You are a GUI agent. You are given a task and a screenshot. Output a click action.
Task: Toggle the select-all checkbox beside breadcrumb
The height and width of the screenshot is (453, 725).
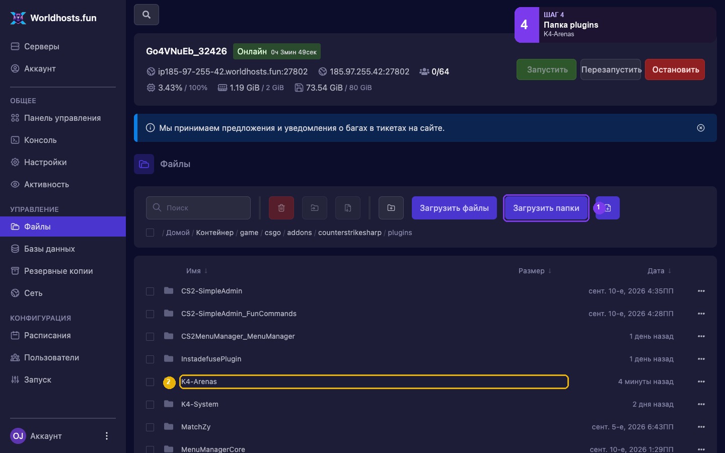coord(150,233)
